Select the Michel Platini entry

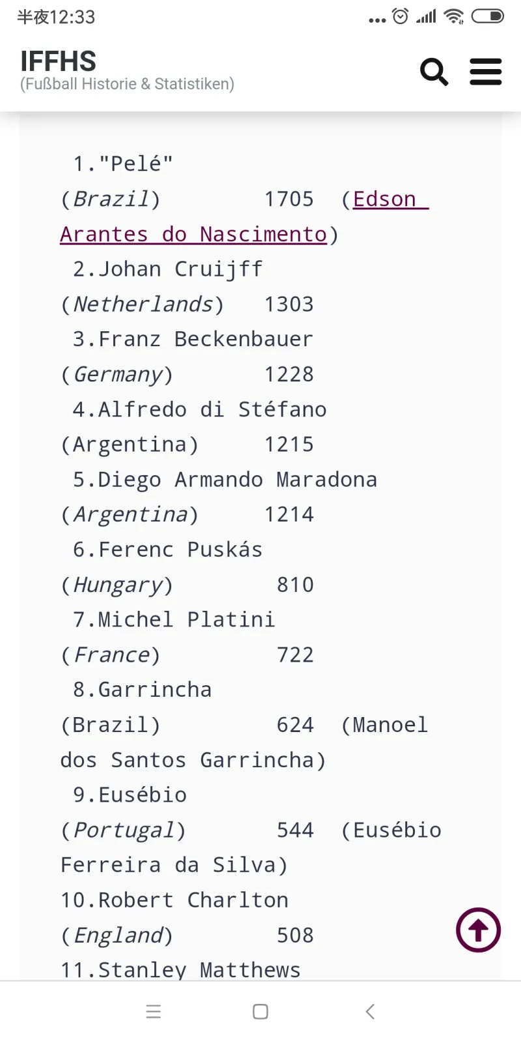(174, 619)
